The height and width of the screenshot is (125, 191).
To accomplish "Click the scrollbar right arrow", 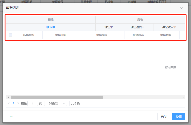I will point(183,97).
